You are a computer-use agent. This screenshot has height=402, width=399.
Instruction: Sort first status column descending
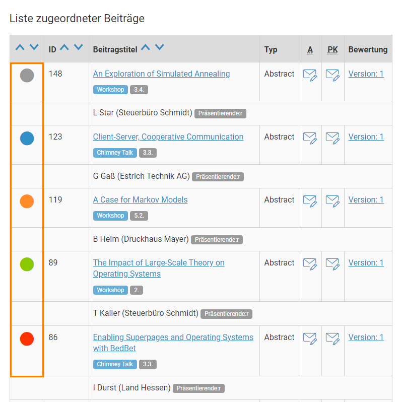(34, 48)
